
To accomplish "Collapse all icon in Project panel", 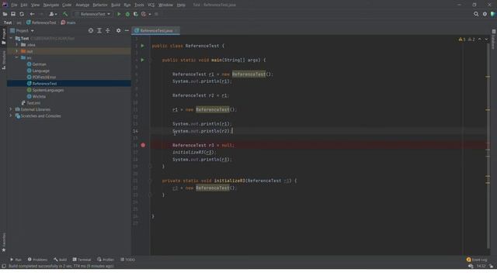I will [x=108, y=30].
